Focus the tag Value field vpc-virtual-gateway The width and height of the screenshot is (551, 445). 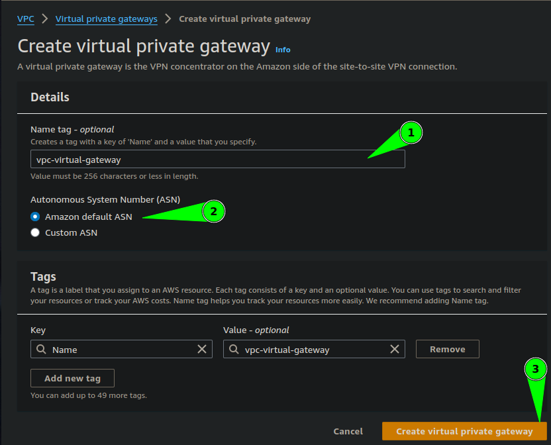click(314, 349)
